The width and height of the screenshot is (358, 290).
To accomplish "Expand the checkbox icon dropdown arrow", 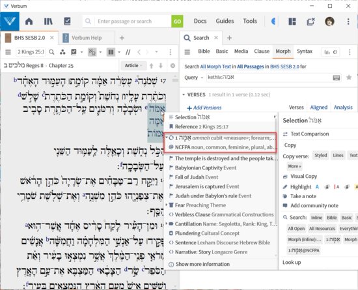I will click(x=81, y=52).
